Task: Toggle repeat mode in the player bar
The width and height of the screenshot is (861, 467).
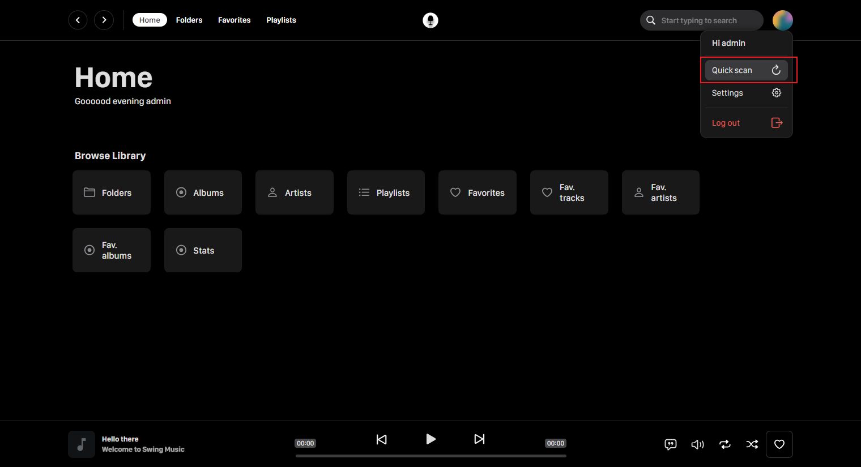Action: pyautogui.click(x=725, y=444)
